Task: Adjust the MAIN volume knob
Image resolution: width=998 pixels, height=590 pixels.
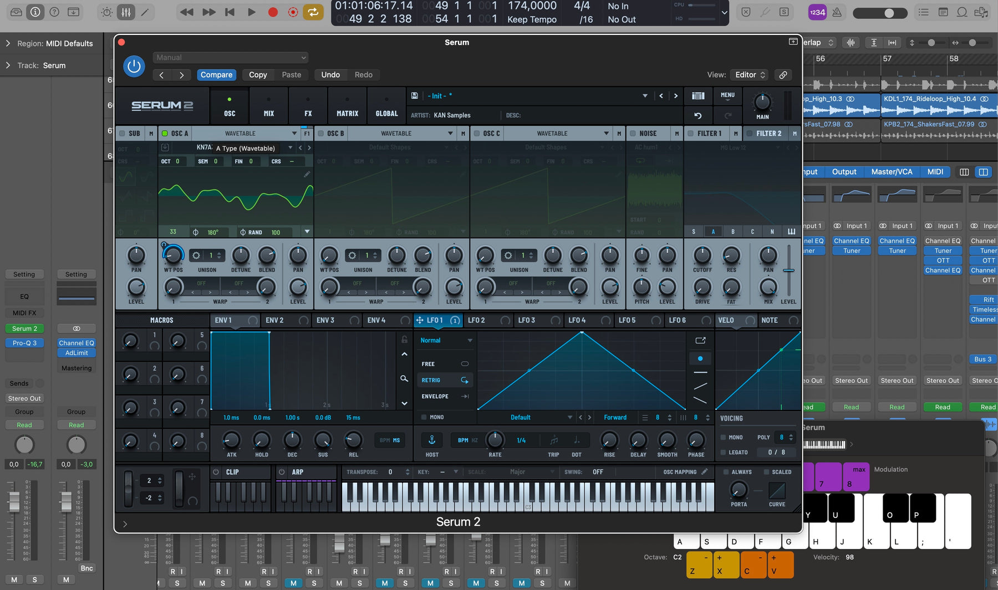Action: coord(762,102)
